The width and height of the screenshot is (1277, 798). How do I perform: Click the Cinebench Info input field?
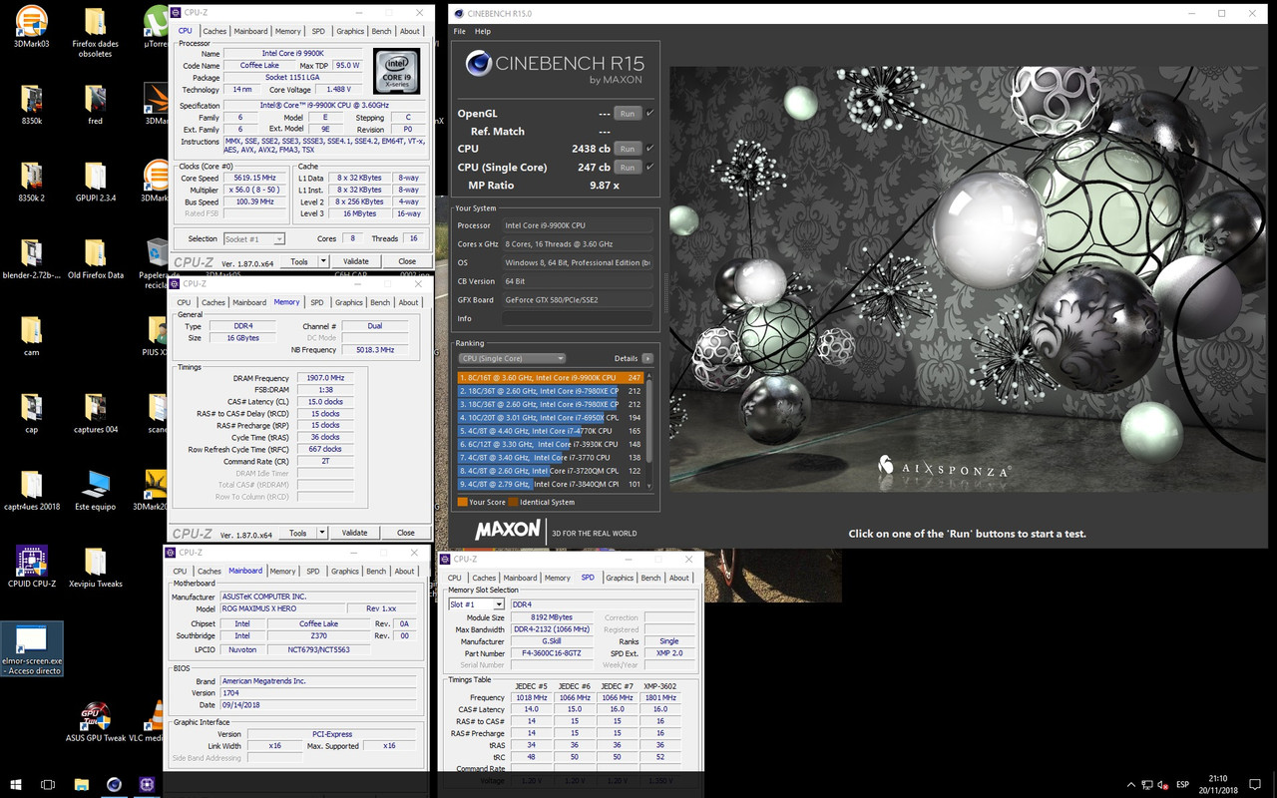click(x=578, y=318)
